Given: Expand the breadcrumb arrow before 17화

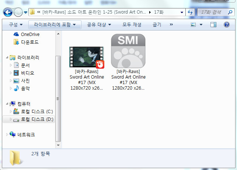Looking at the screenshot, I should (x=150, y=12).
